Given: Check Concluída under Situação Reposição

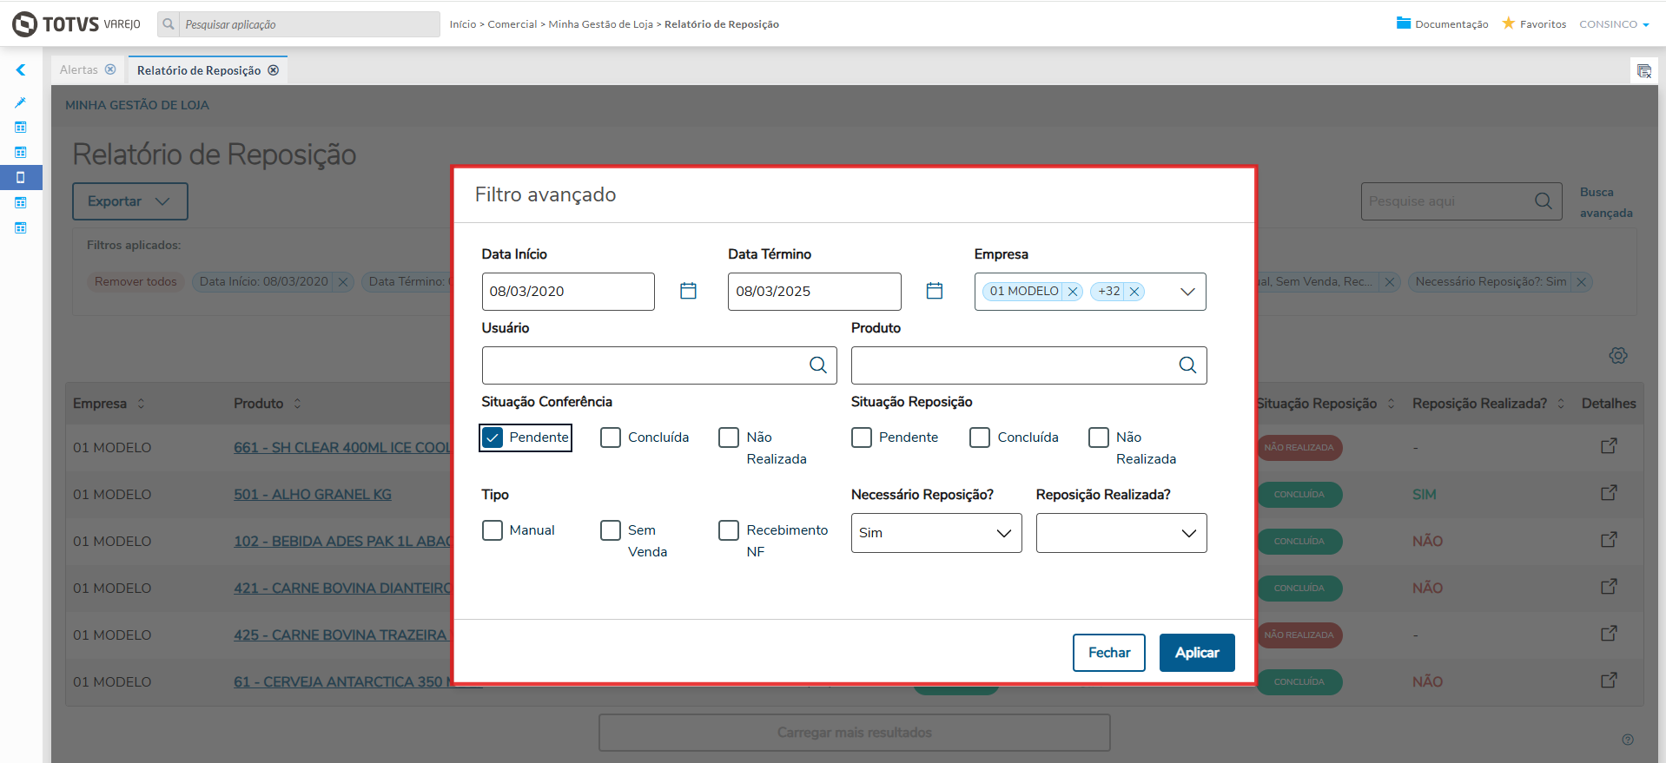Looking at the screenshot, I should [980, 437].
